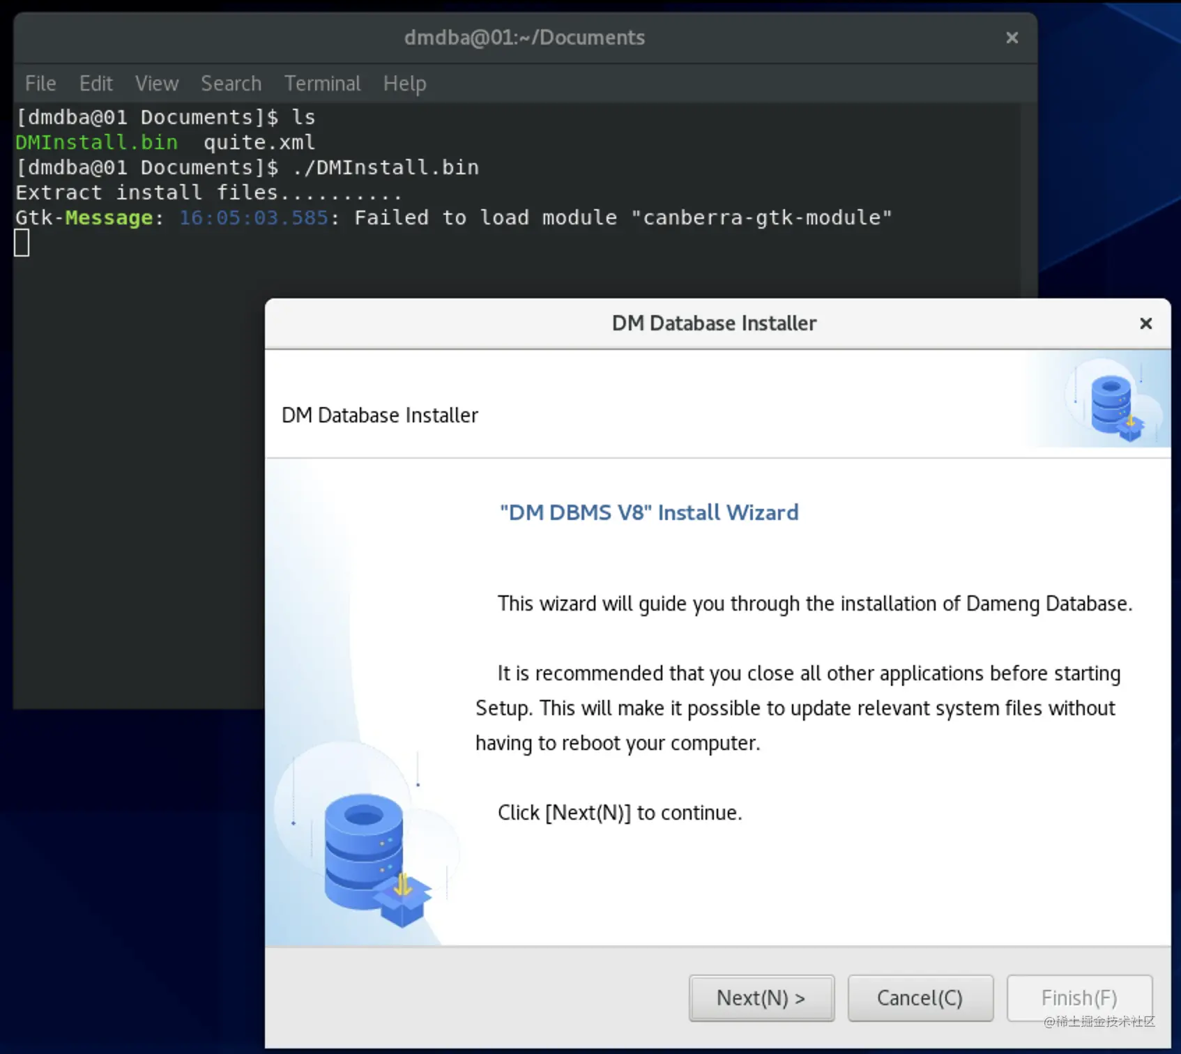Click the "canberra-gtk-module" text in the terminal
Image resolution: width=1181 pixels, height=1054 pixels.
(761, 217)
